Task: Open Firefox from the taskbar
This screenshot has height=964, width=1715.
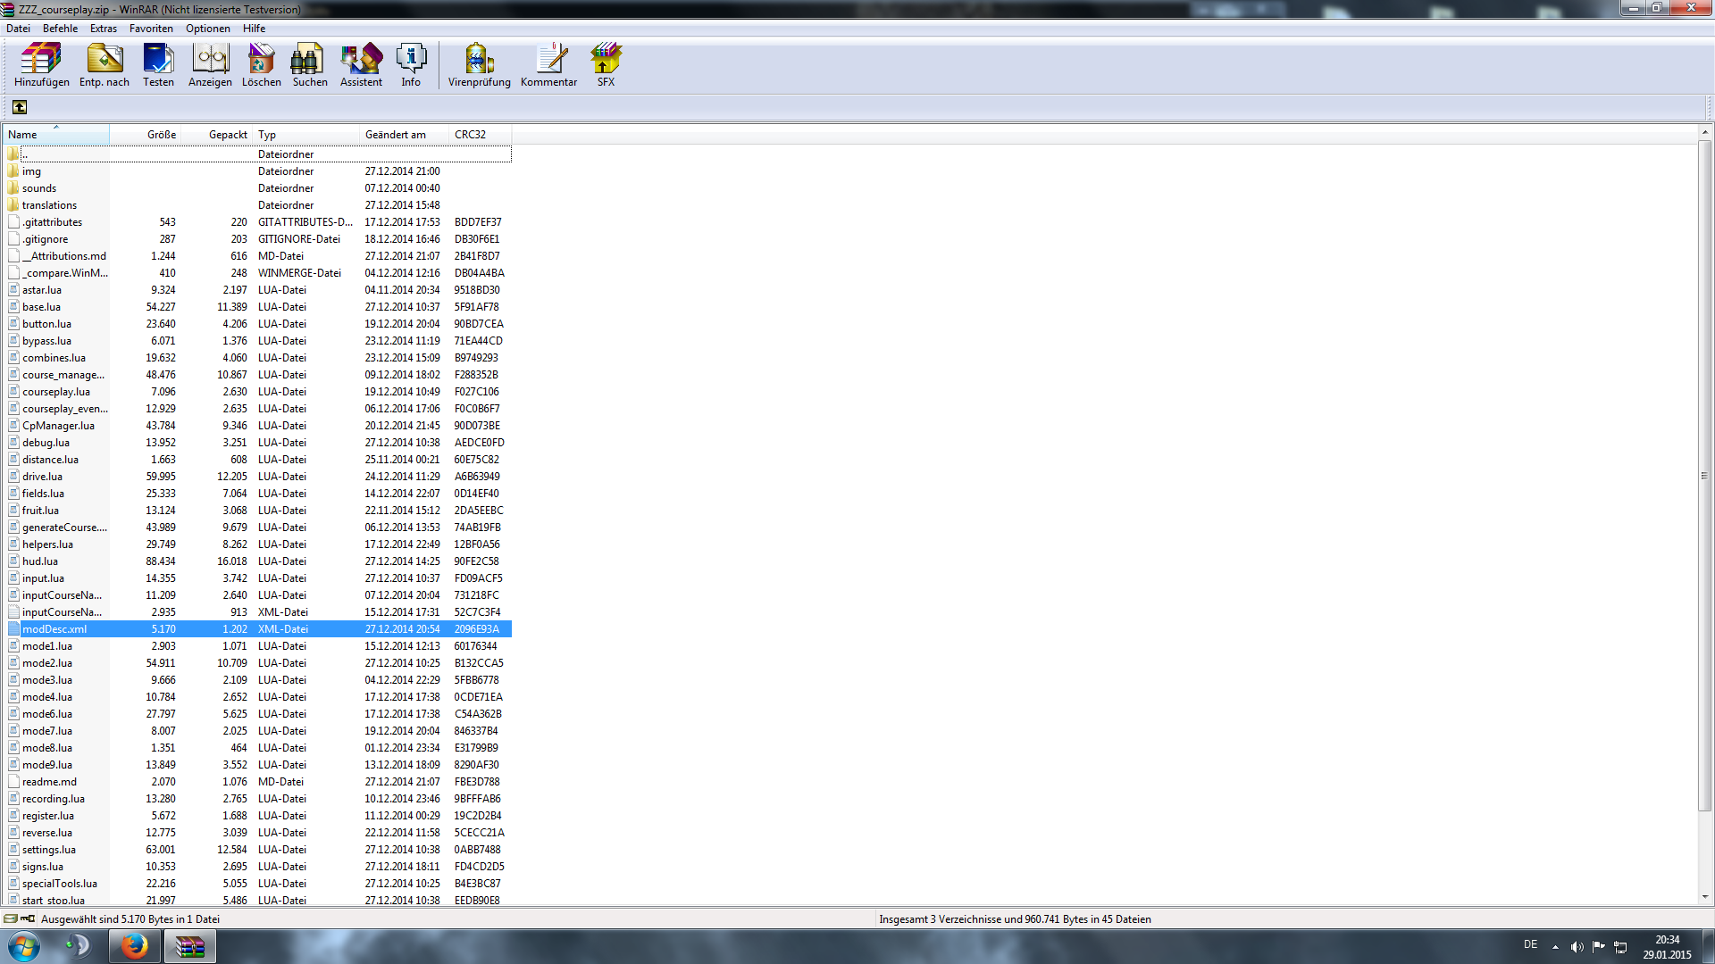Action: click(134, 946)
